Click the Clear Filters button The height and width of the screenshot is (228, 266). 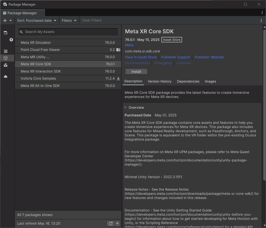[92, 20]
